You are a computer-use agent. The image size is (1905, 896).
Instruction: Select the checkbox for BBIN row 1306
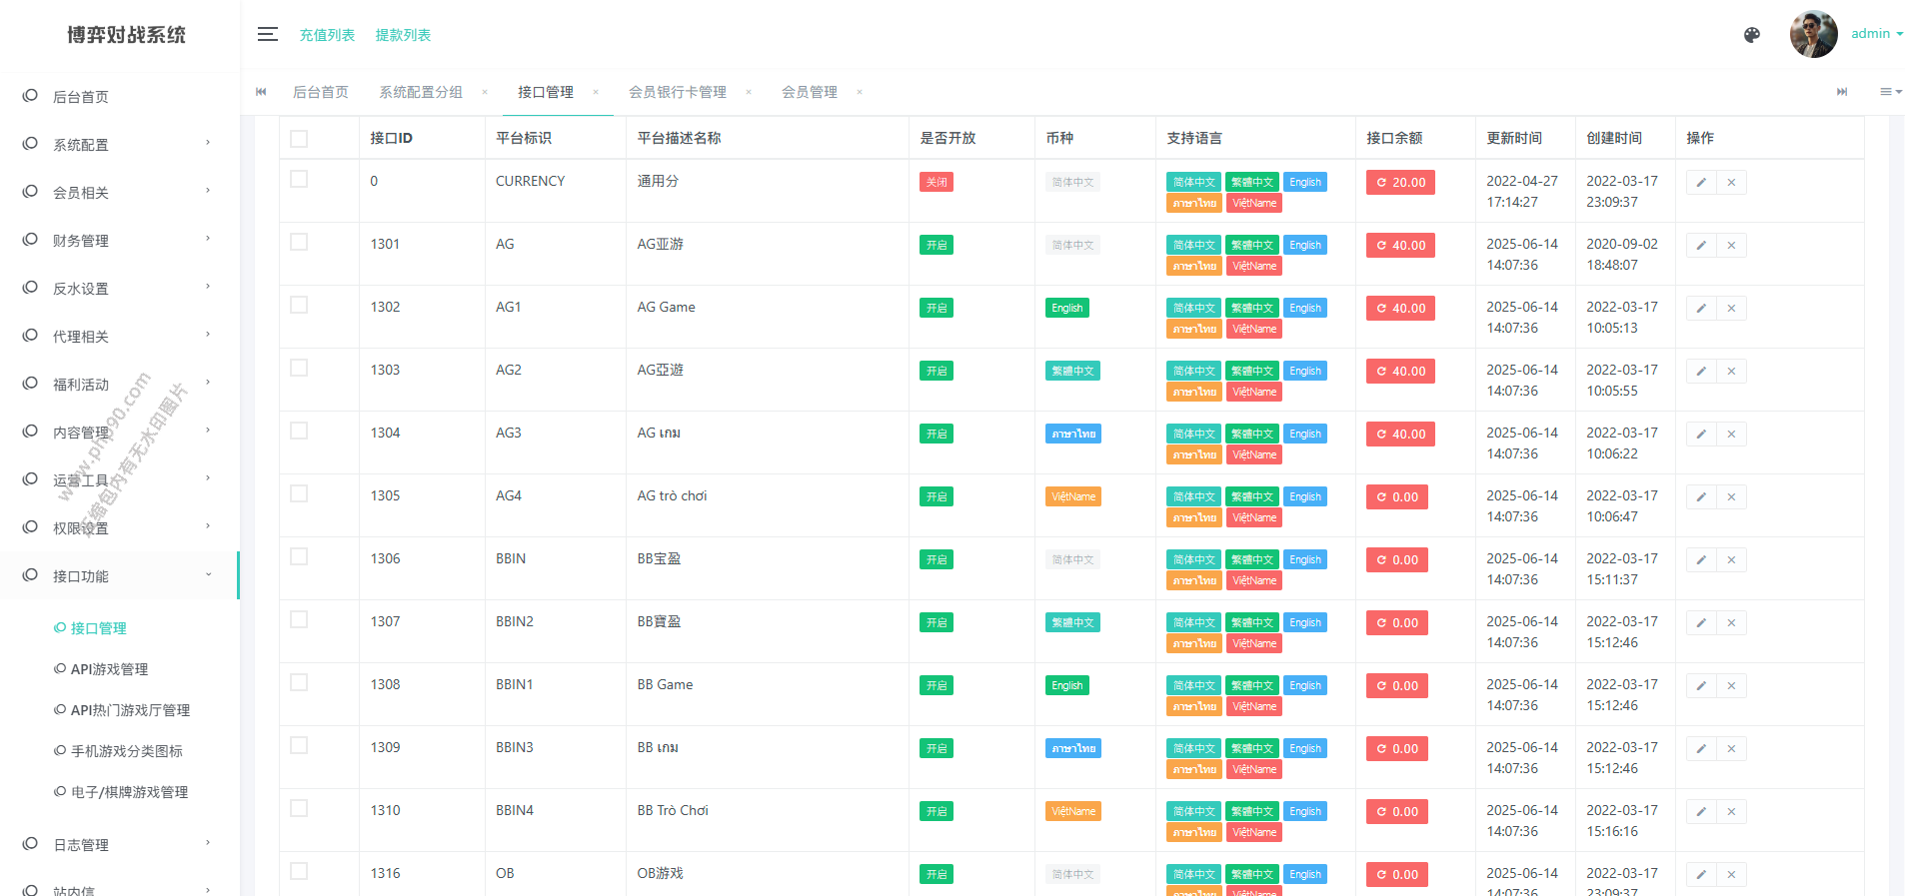click(x=299, y=557)
